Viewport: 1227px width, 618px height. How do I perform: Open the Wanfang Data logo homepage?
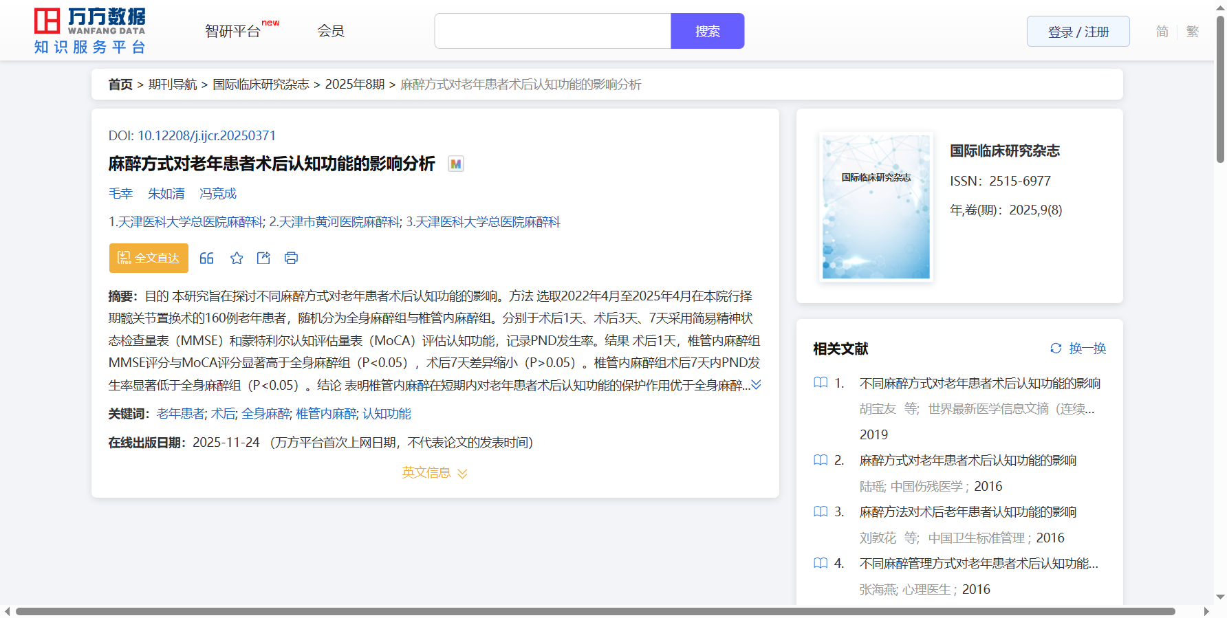89,31
